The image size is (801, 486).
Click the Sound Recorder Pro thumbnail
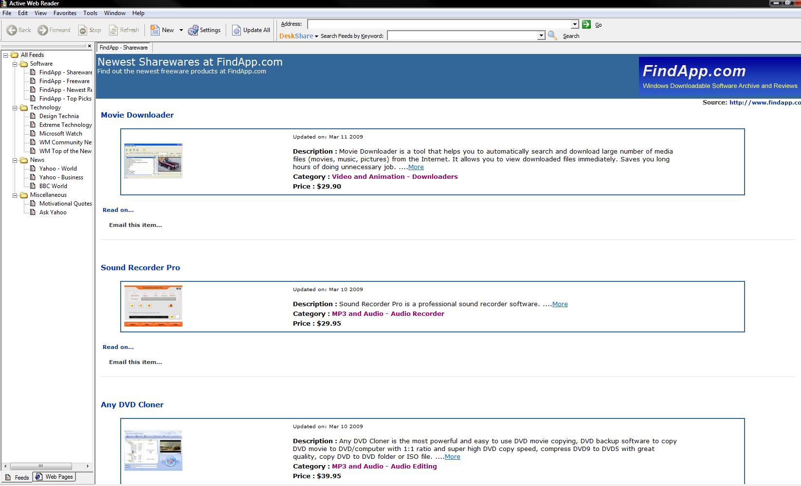point(153,306)
